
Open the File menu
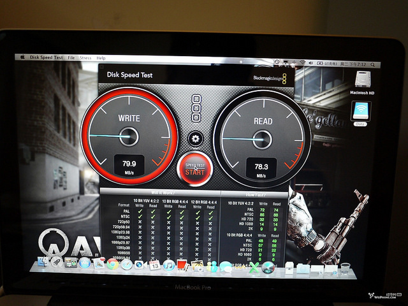pos(71,57)
